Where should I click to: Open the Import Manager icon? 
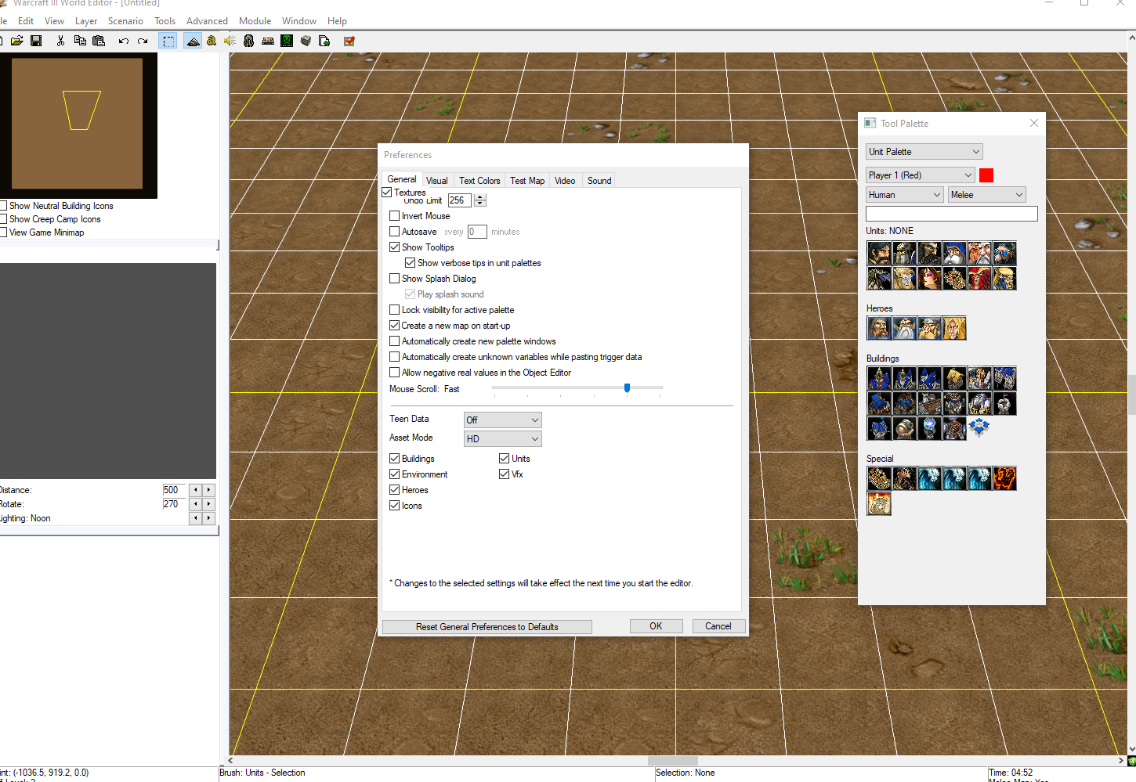pos(324,41)
